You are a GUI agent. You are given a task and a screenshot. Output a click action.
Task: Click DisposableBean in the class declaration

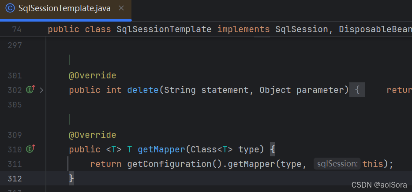pos(375,30)
